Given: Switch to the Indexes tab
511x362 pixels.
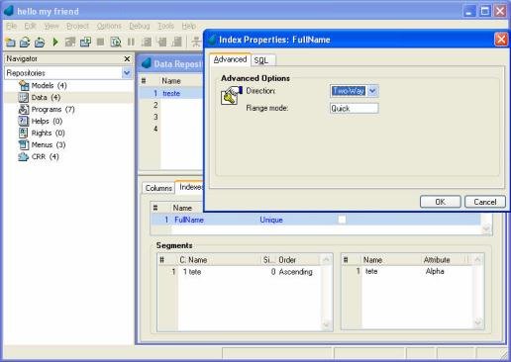Looking at the screenshot, I should point(190,187).
